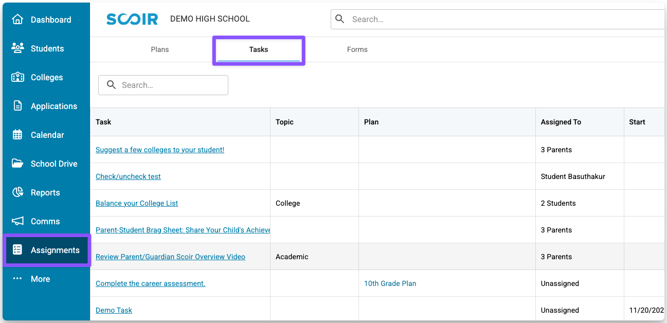Click the Students people icon
This screenshot has height=323, width=667.
(17, 48)
